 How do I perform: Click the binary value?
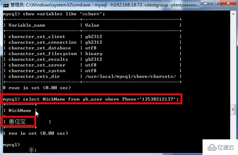[x=94, y=54]
